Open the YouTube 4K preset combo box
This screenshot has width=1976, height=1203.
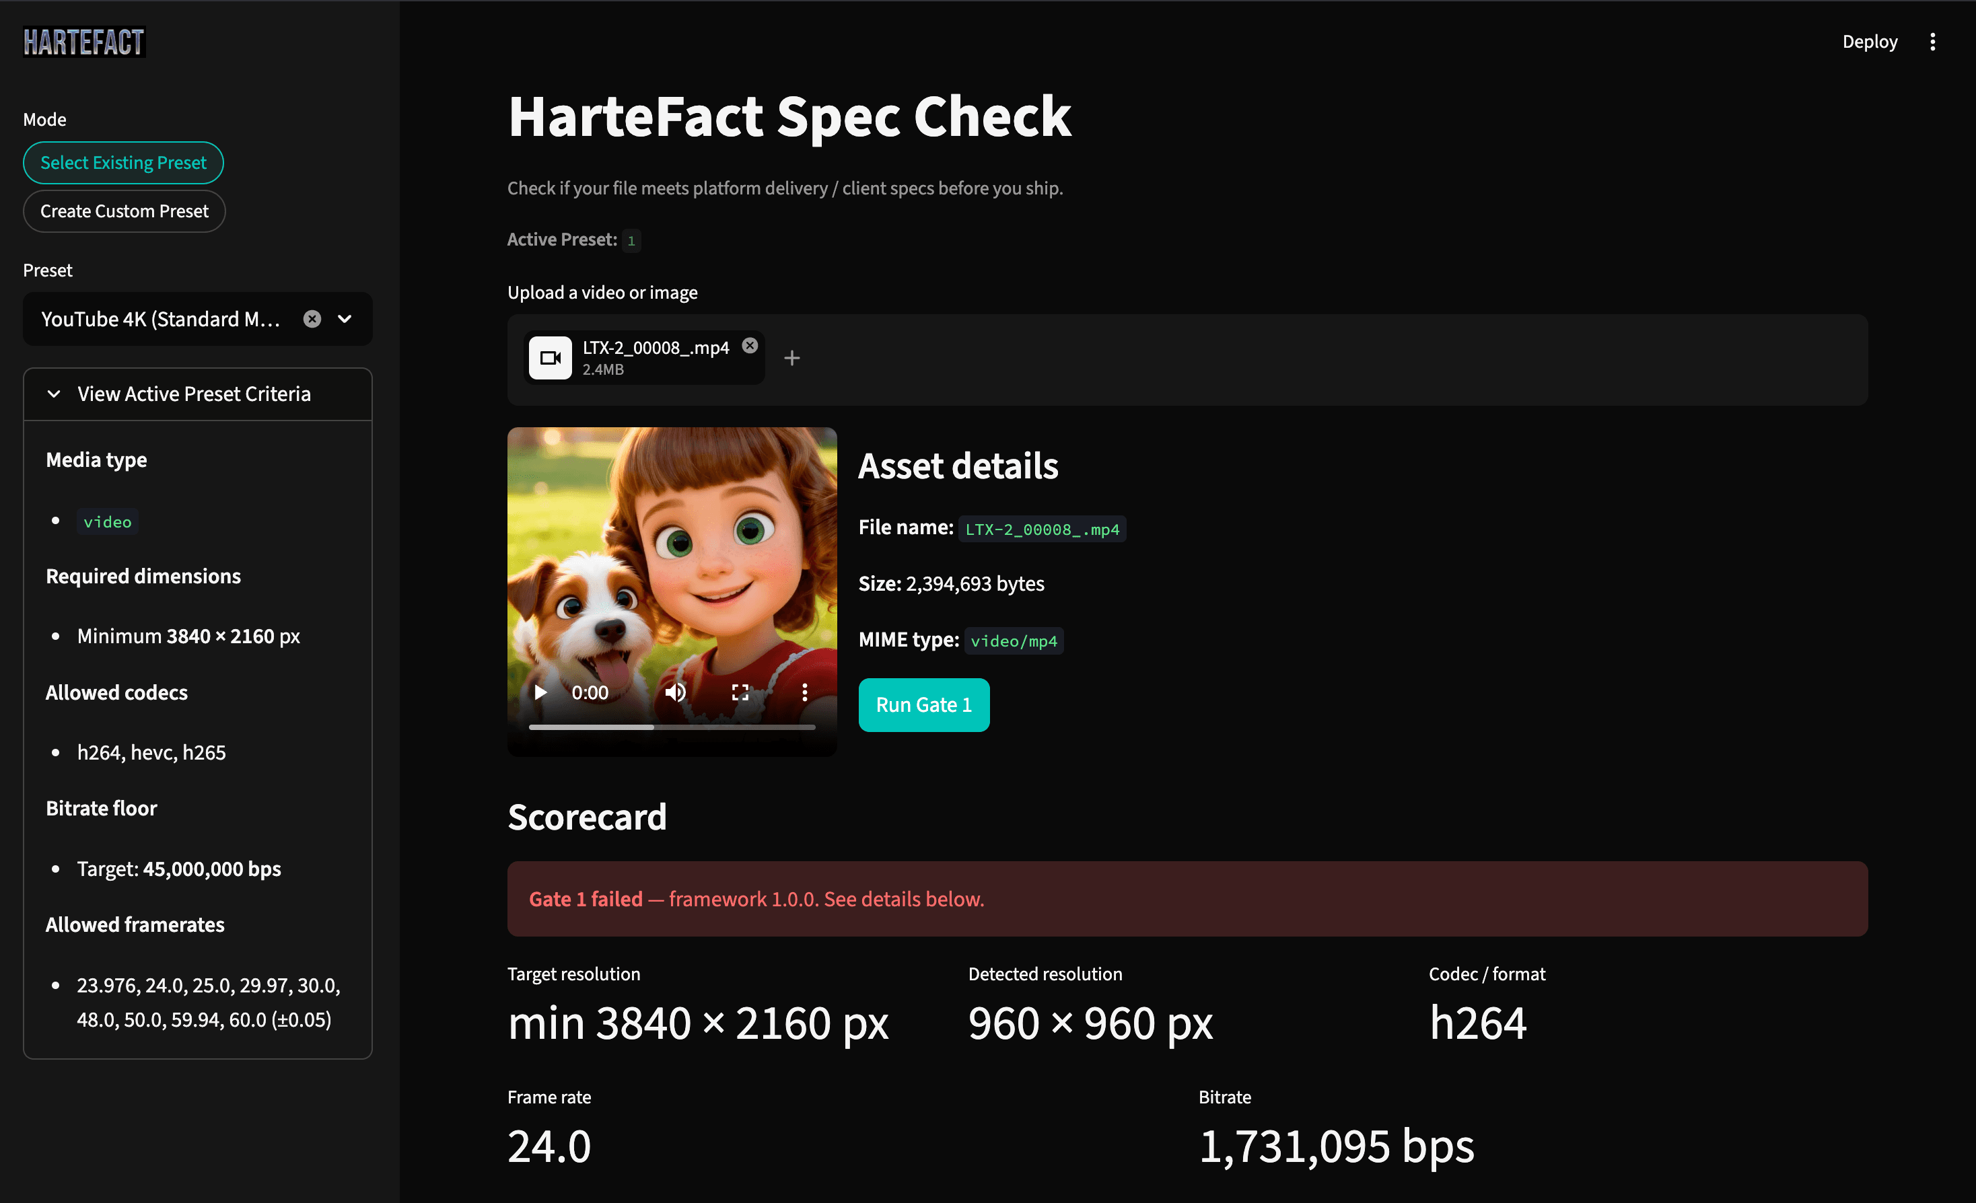tap(197, 319)
